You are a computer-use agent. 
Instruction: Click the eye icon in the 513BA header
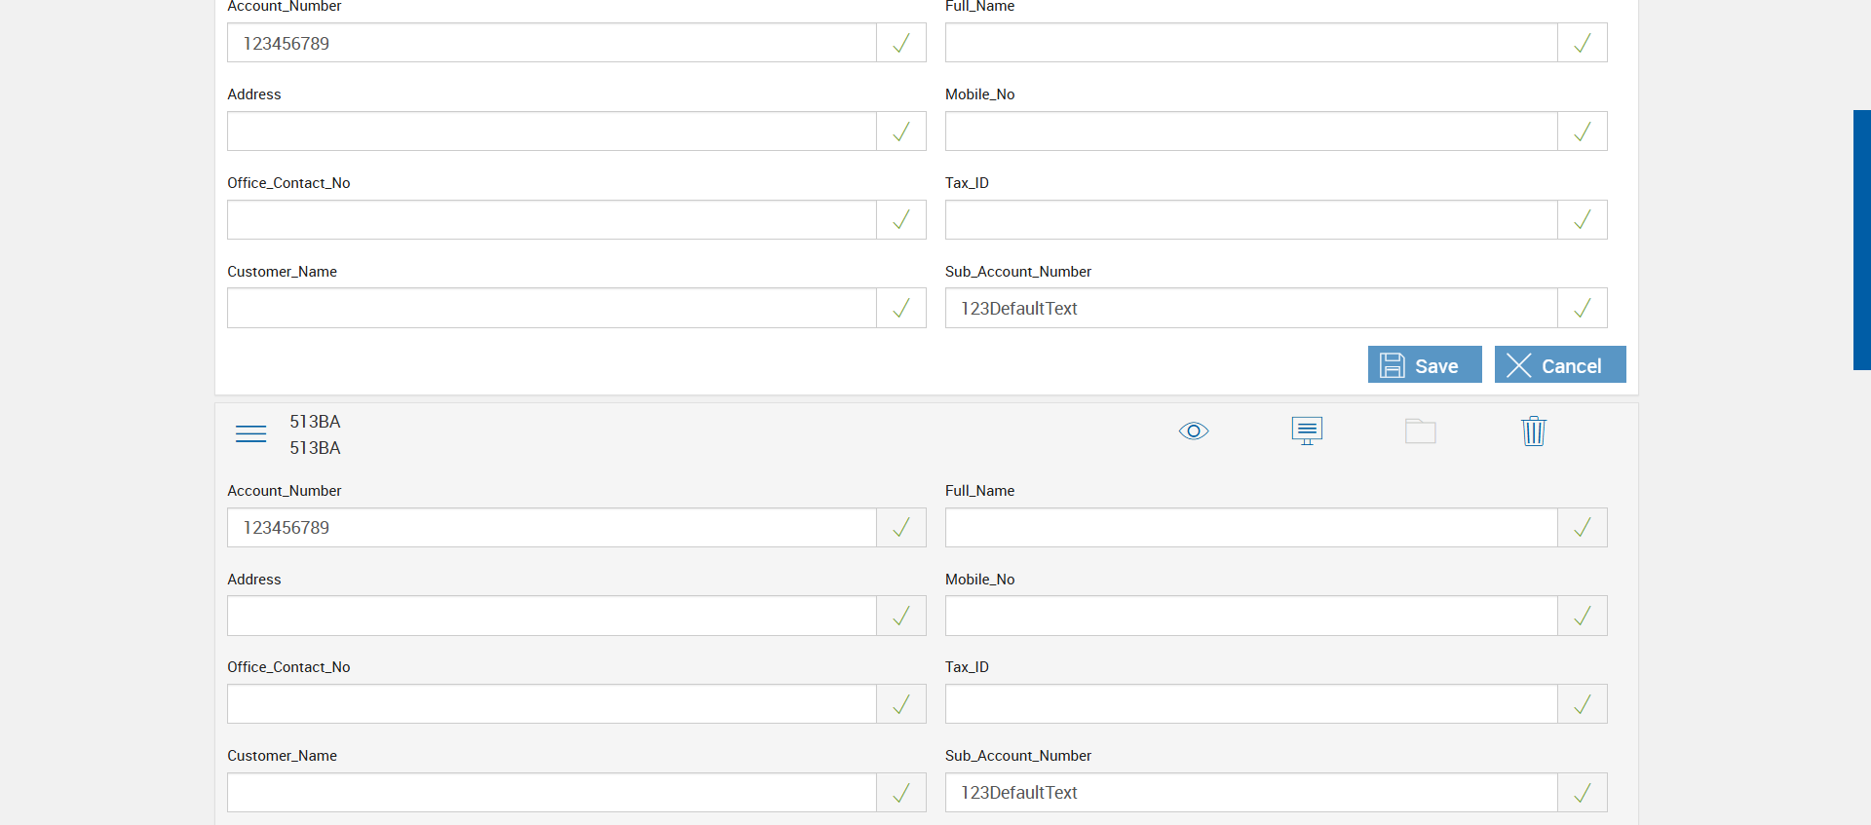click(1193, 431)
